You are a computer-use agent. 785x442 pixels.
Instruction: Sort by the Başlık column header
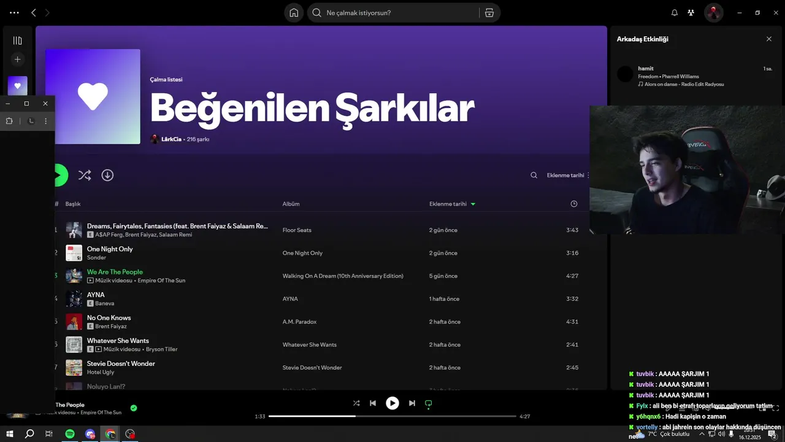tap(73, 204)
